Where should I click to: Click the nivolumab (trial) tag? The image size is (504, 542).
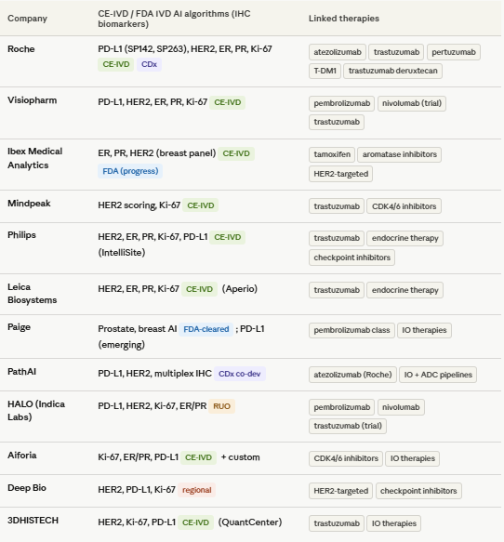coord(412,103)
